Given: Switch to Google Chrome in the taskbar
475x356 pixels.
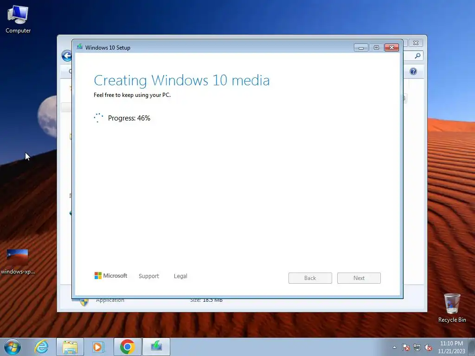Looking at the screenshot, I should (x=127, y=347).
